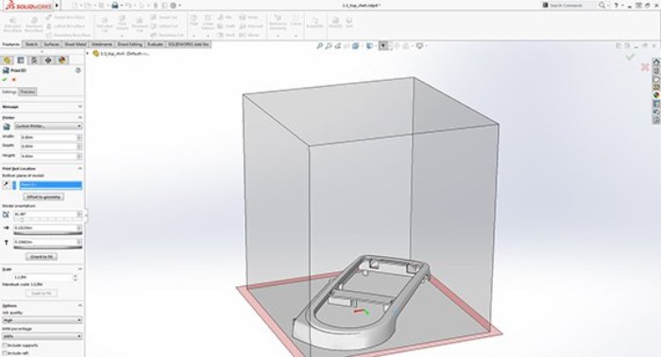Viewport: 661px width, 357px height.
Task: Click the flip direction icon beside bottom plane field
Action: coord(6,184)
